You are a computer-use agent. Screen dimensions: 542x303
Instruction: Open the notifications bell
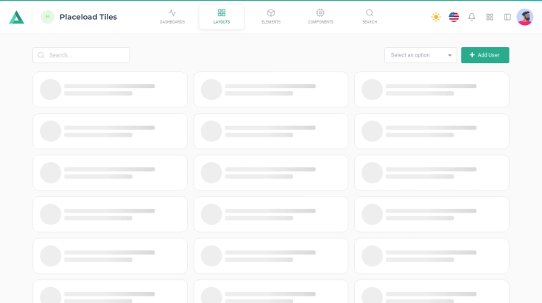click(472, 17)
